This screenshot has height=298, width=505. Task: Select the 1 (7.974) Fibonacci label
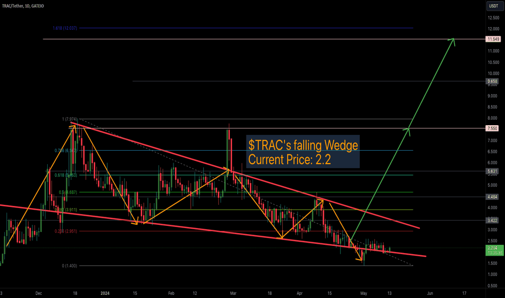69,119
